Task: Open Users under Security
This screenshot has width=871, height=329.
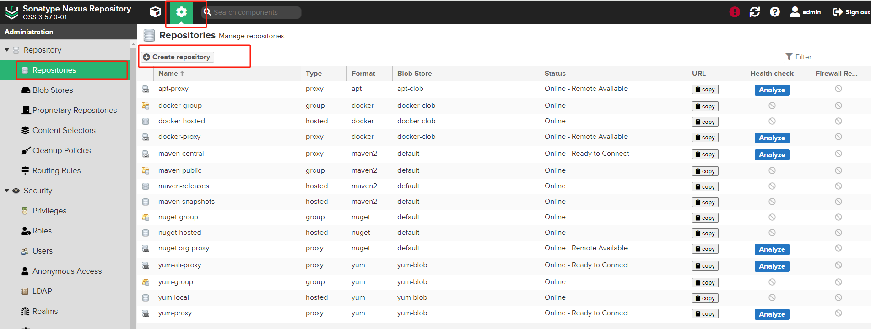Action: [65, 251]
